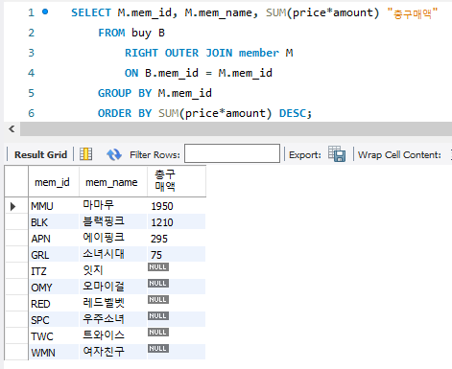Select cell 우주소녀

click(113, 319)
